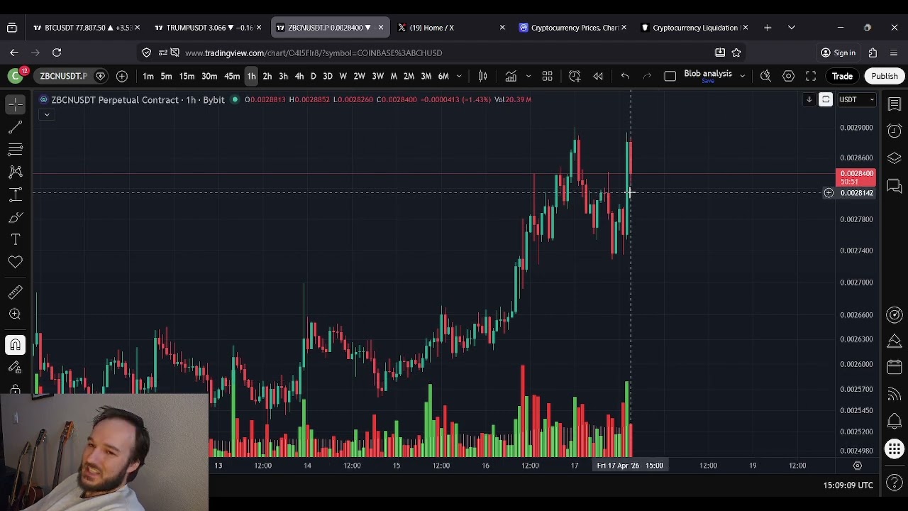This screenshot has height=511, width=908.
Task: Select the ruler measure tool
Action: tap(15, 292)
